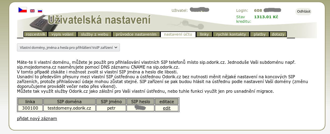Click the Uživatel label in the header
330x134 pixels.
click(x=179, y=10)
